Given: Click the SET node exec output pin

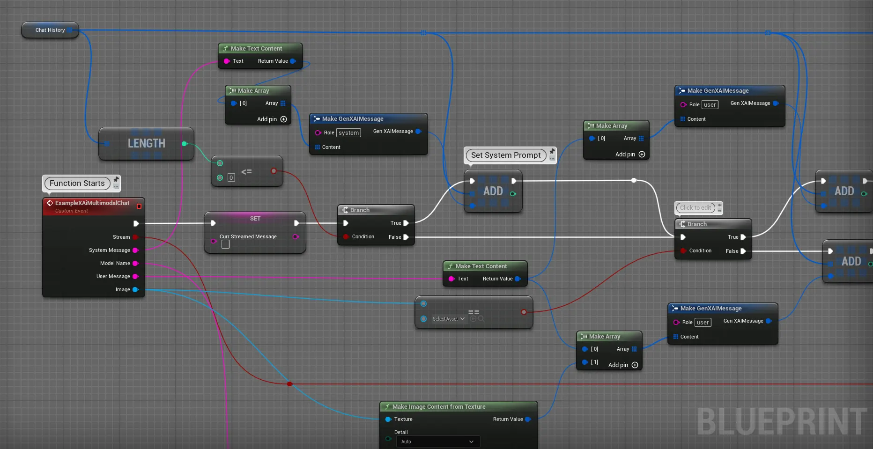Looking at the screenshot, I should click(x=296, y=223).
